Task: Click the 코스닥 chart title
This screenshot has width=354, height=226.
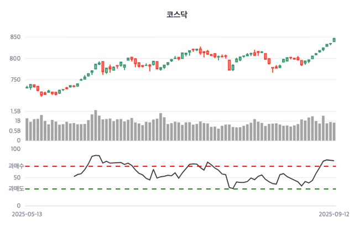Action: 177,14
